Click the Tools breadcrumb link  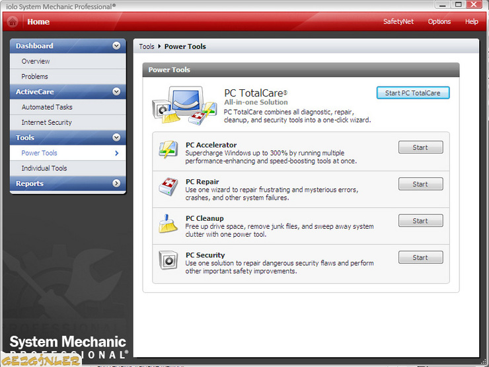(147, 47)
